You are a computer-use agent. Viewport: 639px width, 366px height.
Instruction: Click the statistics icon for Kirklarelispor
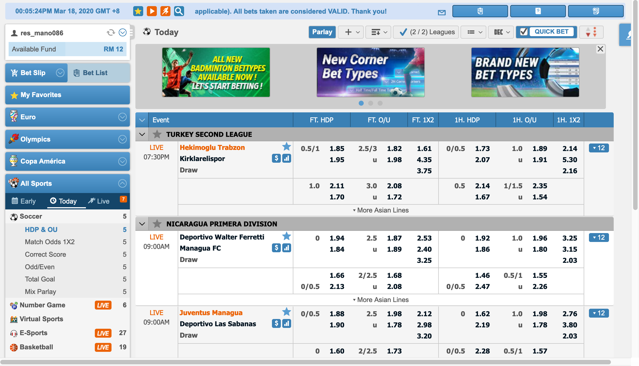pos(286,159)
